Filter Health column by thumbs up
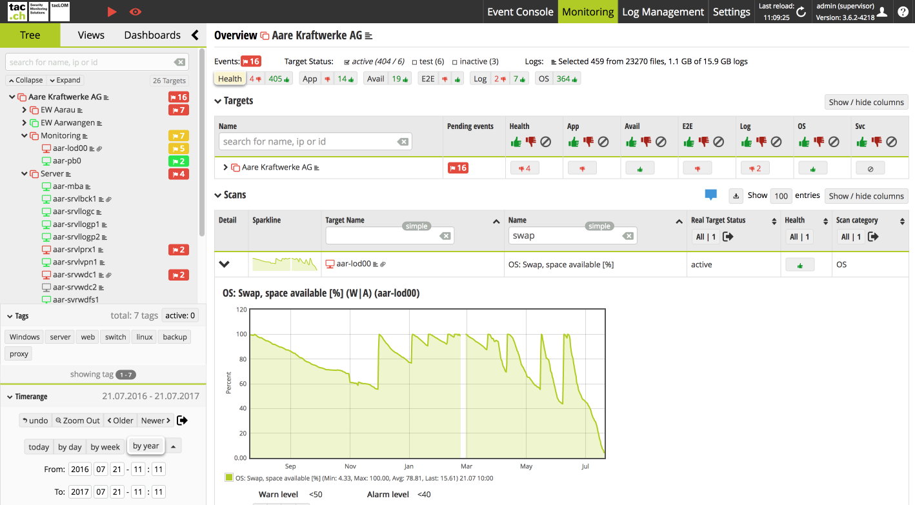 [516, 141]
